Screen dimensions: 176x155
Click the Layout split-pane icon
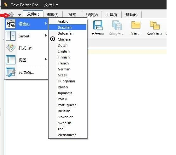[x=11, y=36]
